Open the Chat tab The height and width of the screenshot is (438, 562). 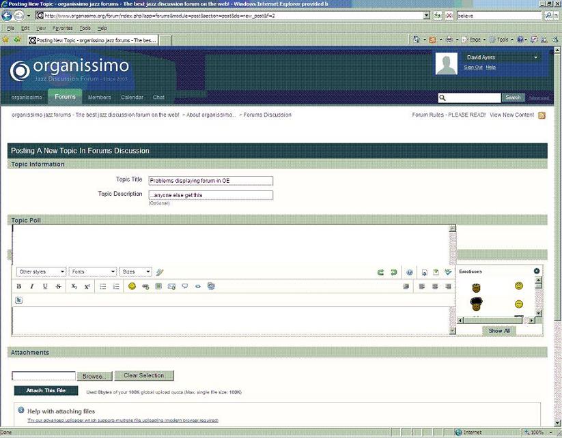click(x=158, y=98)
